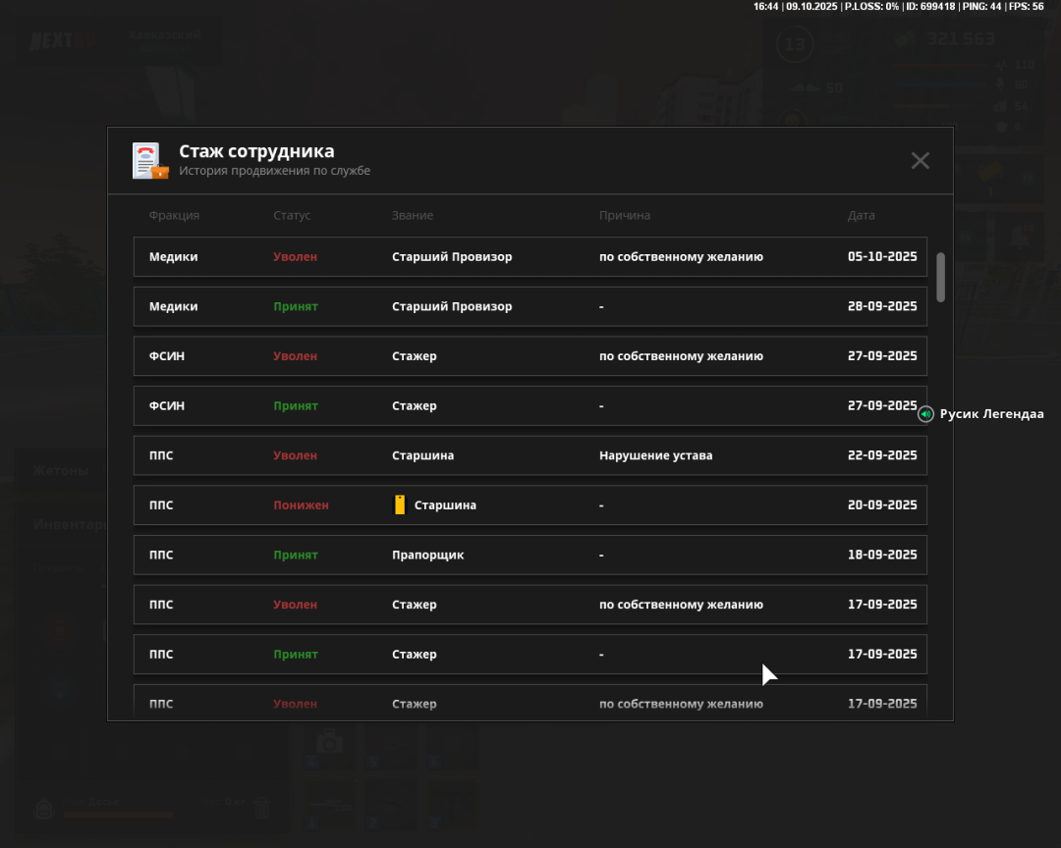Click the ППС Понижен row dated 20-09-2025

coord(530,505)
